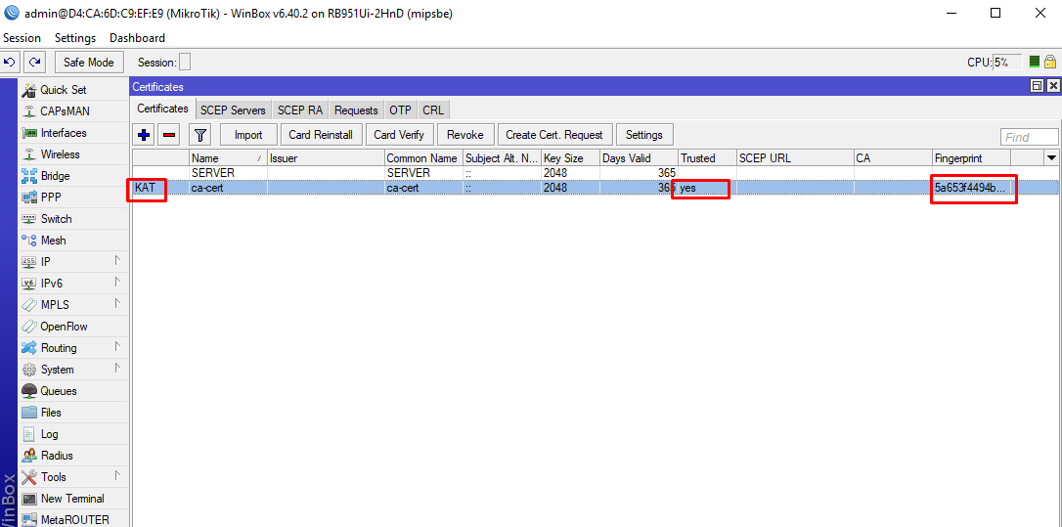Switch to the SCEP Servers tab
This screenshot has width=1062, height=527.
pyautogui.click(x=235, y=110)
